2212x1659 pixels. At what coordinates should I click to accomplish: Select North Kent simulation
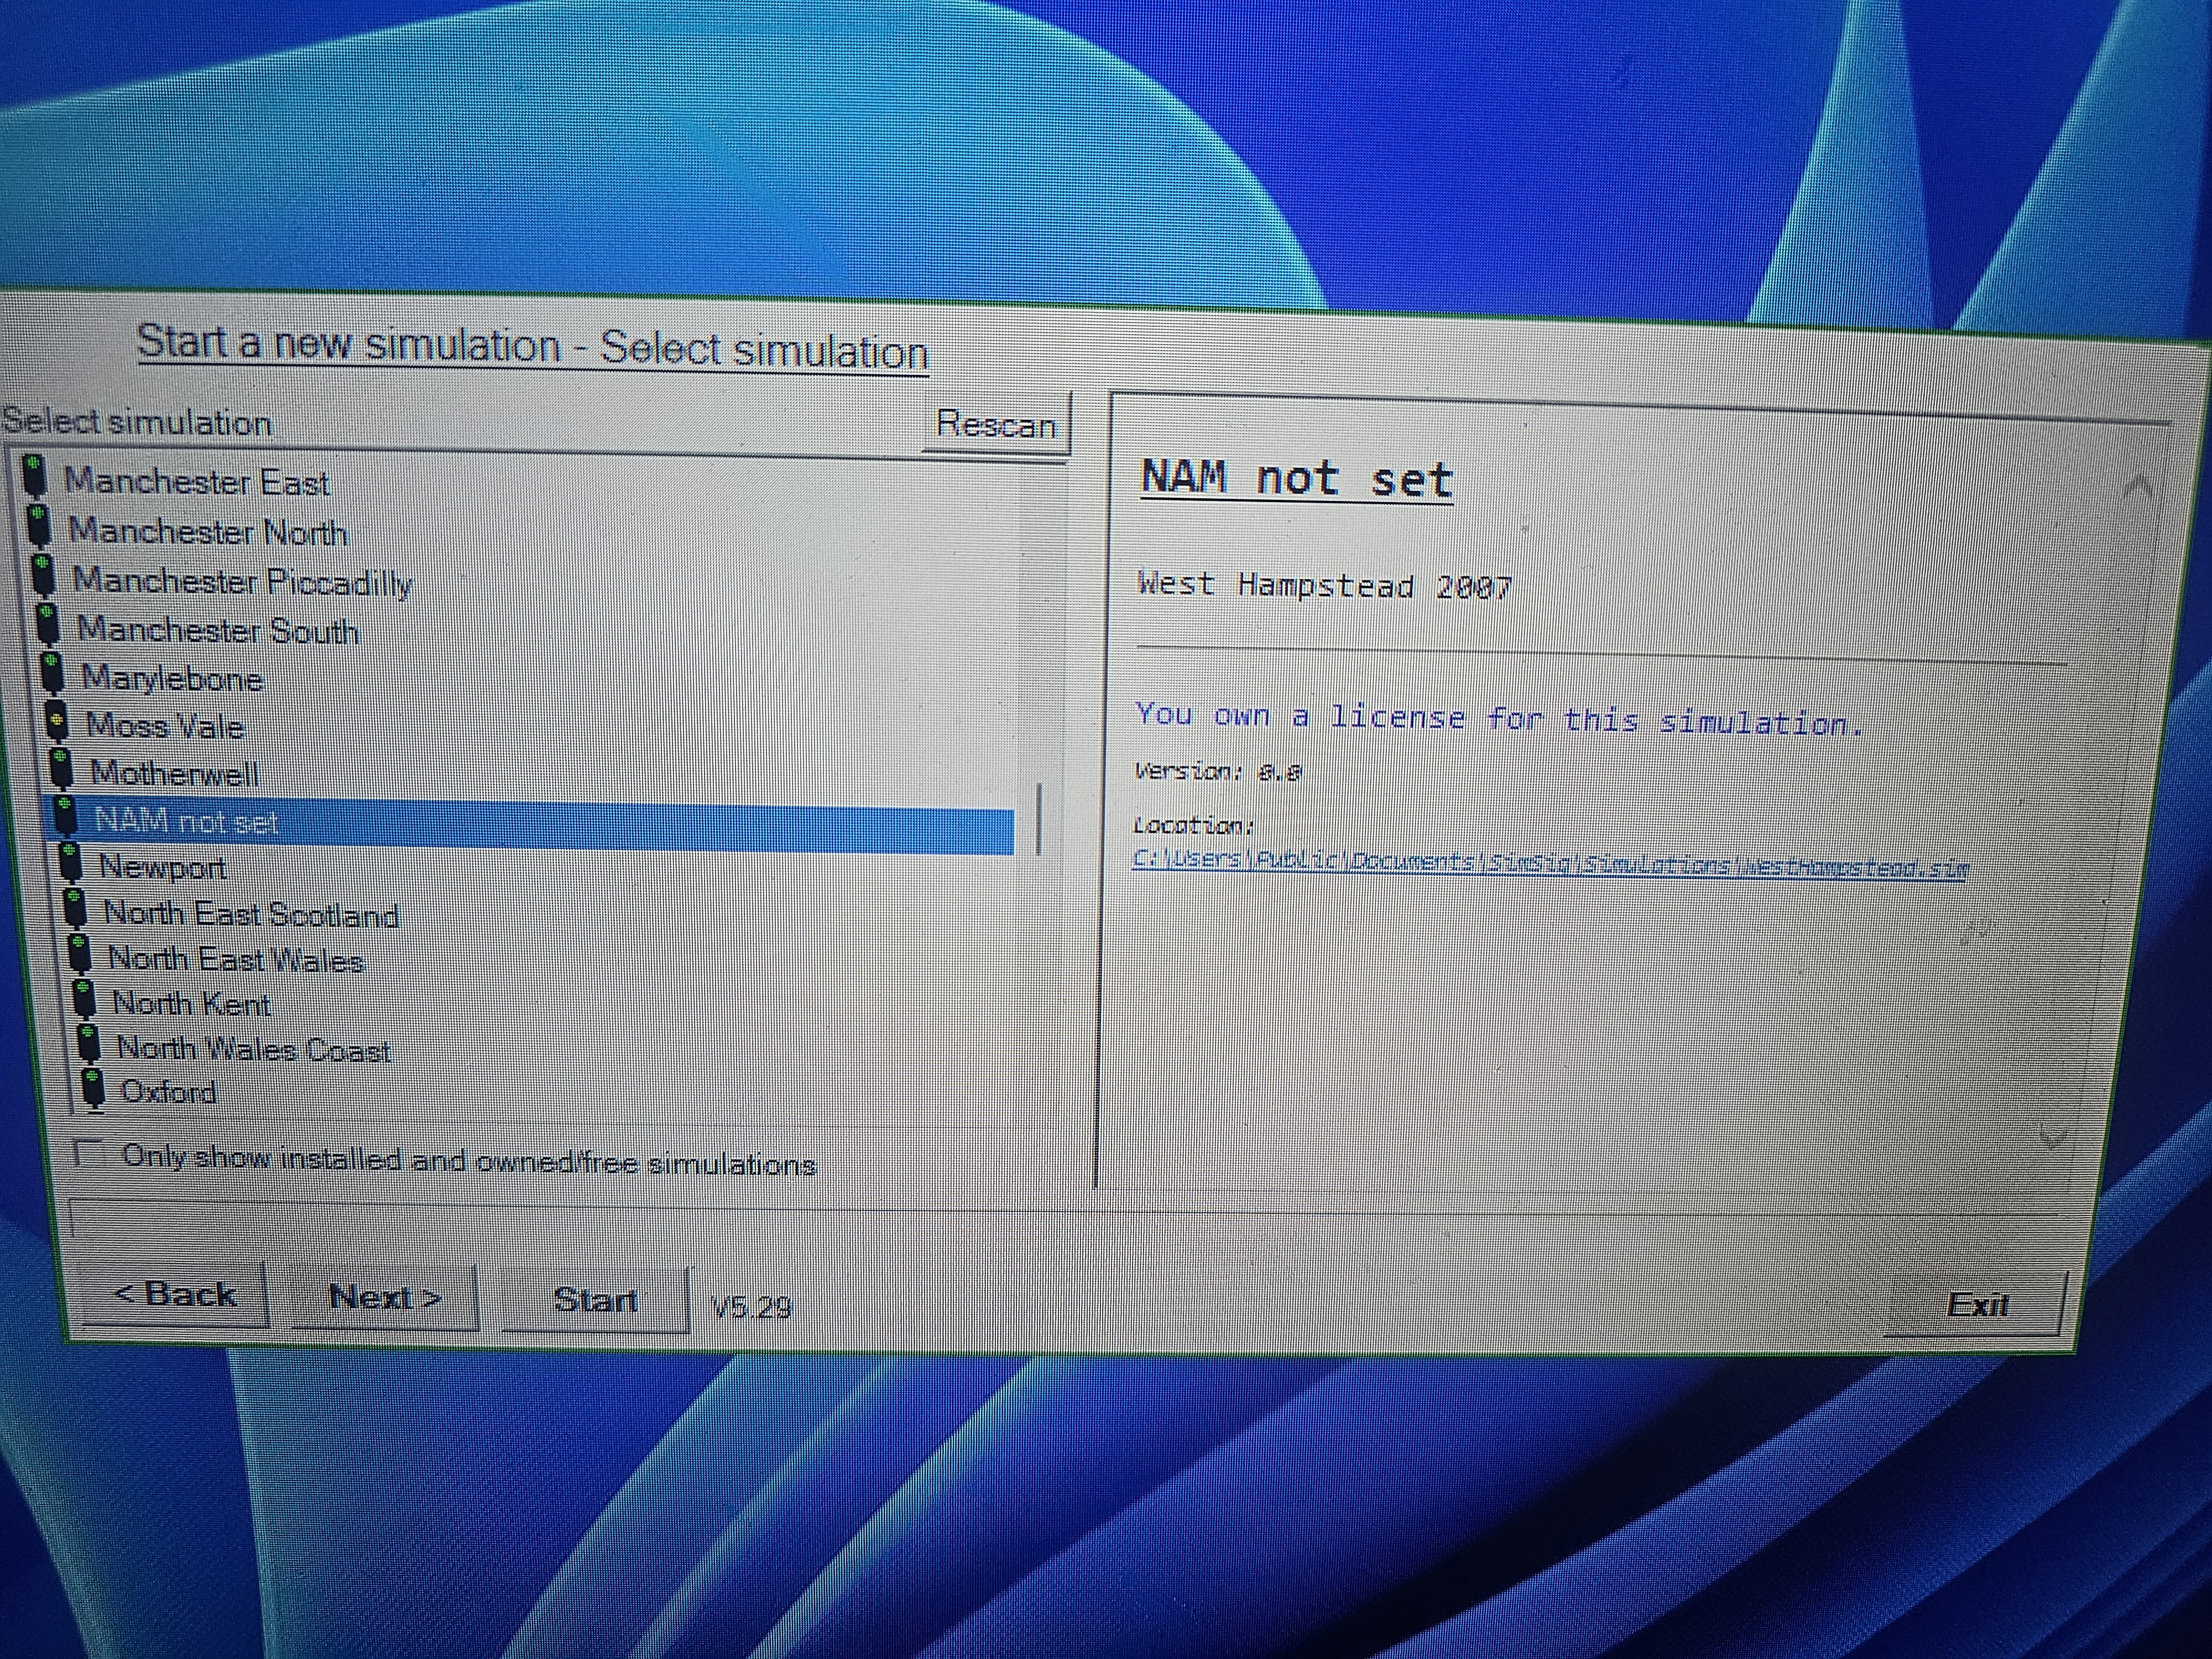pyautogui.click(x=191, y=1003)
